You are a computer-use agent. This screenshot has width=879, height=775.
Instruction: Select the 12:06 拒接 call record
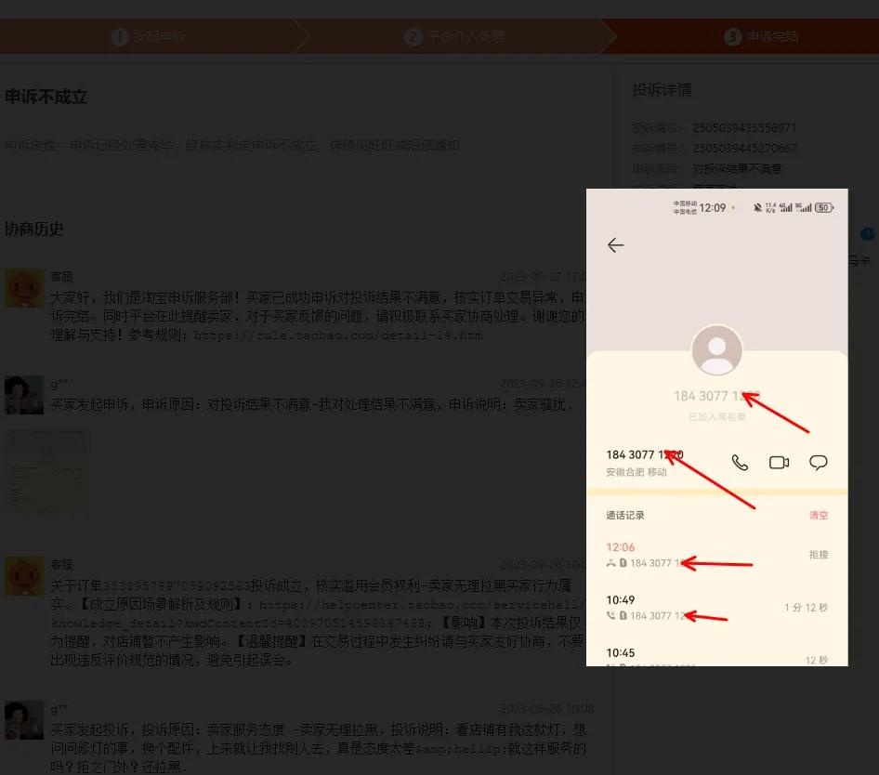click(717, 555)
